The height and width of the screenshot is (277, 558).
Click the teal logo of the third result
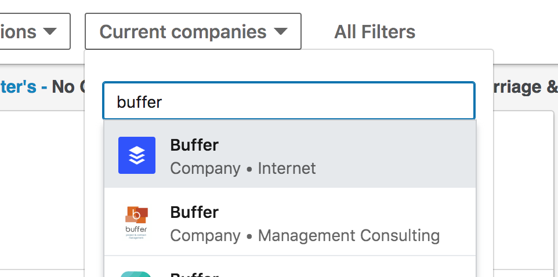[x=136, y=274]
